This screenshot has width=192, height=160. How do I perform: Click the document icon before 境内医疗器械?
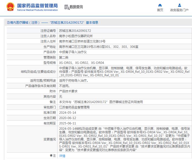[x=8, y=23]
